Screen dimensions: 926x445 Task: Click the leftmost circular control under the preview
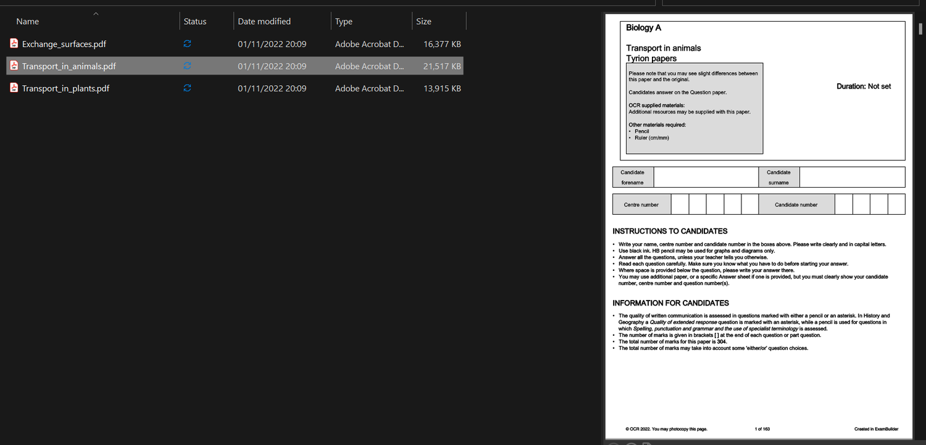(612, 443)
